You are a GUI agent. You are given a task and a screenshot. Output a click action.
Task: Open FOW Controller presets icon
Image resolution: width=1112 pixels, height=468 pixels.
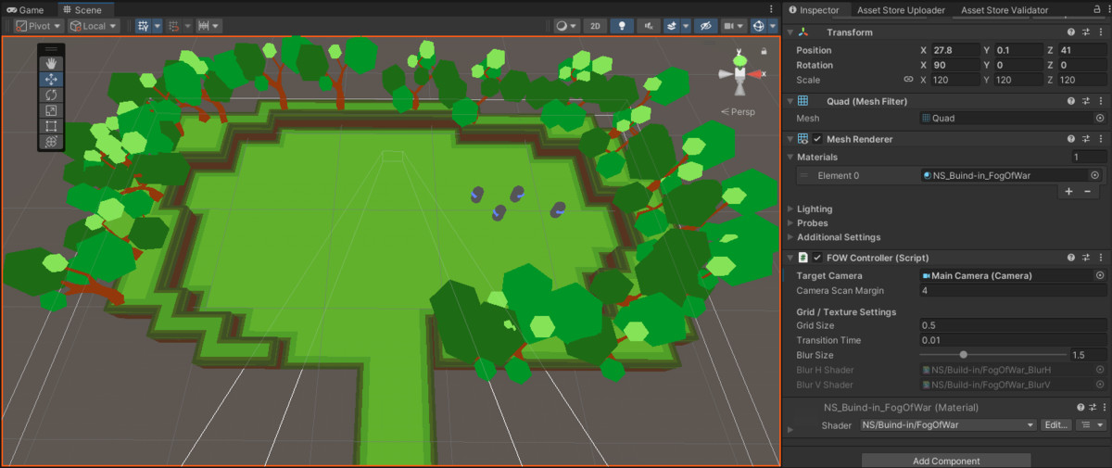pos(1085,258)
